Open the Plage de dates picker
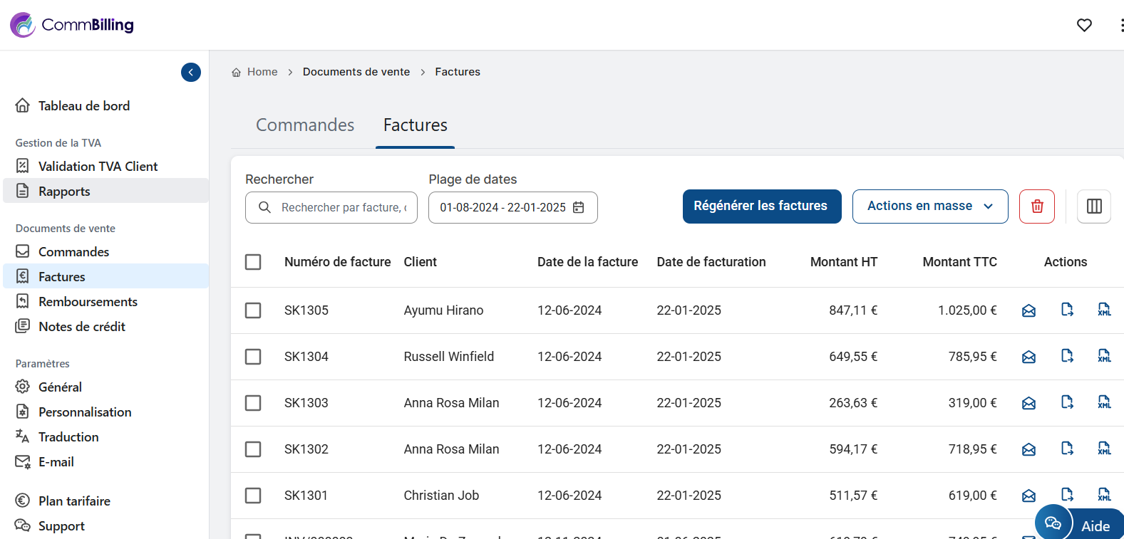 click(502, 207)
